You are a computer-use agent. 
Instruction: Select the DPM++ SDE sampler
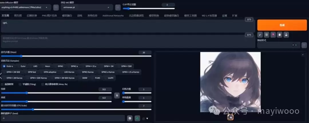(x=125, y=66)
